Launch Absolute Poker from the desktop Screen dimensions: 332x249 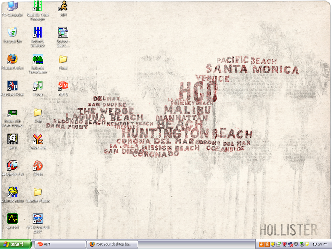pos(12,88)
